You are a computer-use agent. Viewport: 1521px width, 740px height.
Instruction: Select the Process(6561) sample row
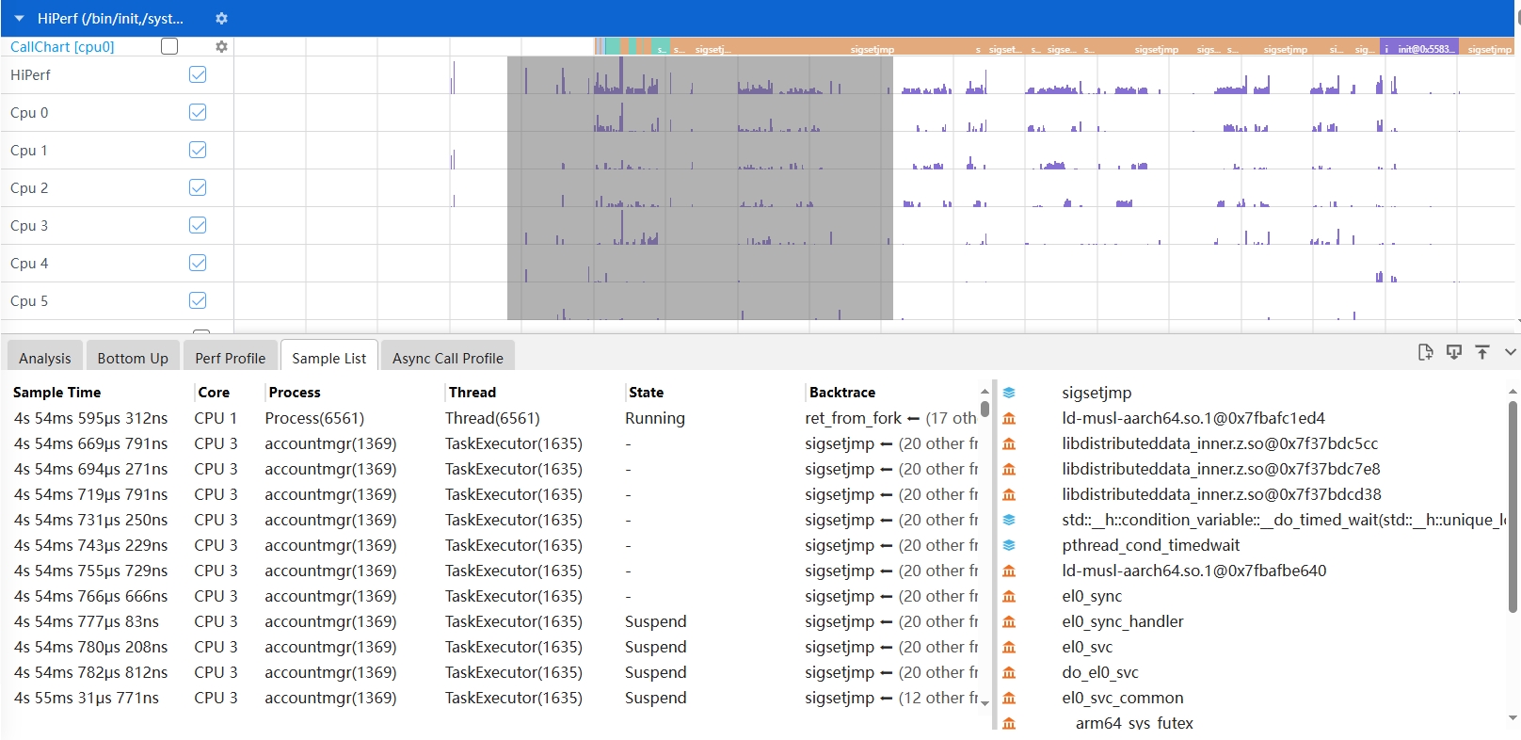pyautogui.click(x=314, y=418)
